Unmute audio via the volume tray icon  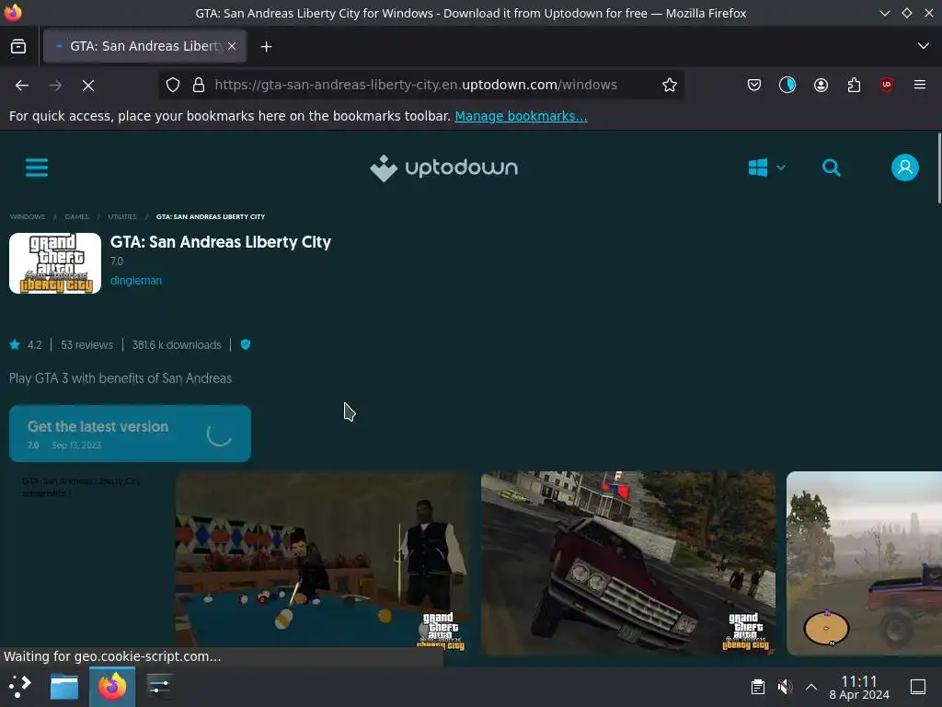(785, 687)
